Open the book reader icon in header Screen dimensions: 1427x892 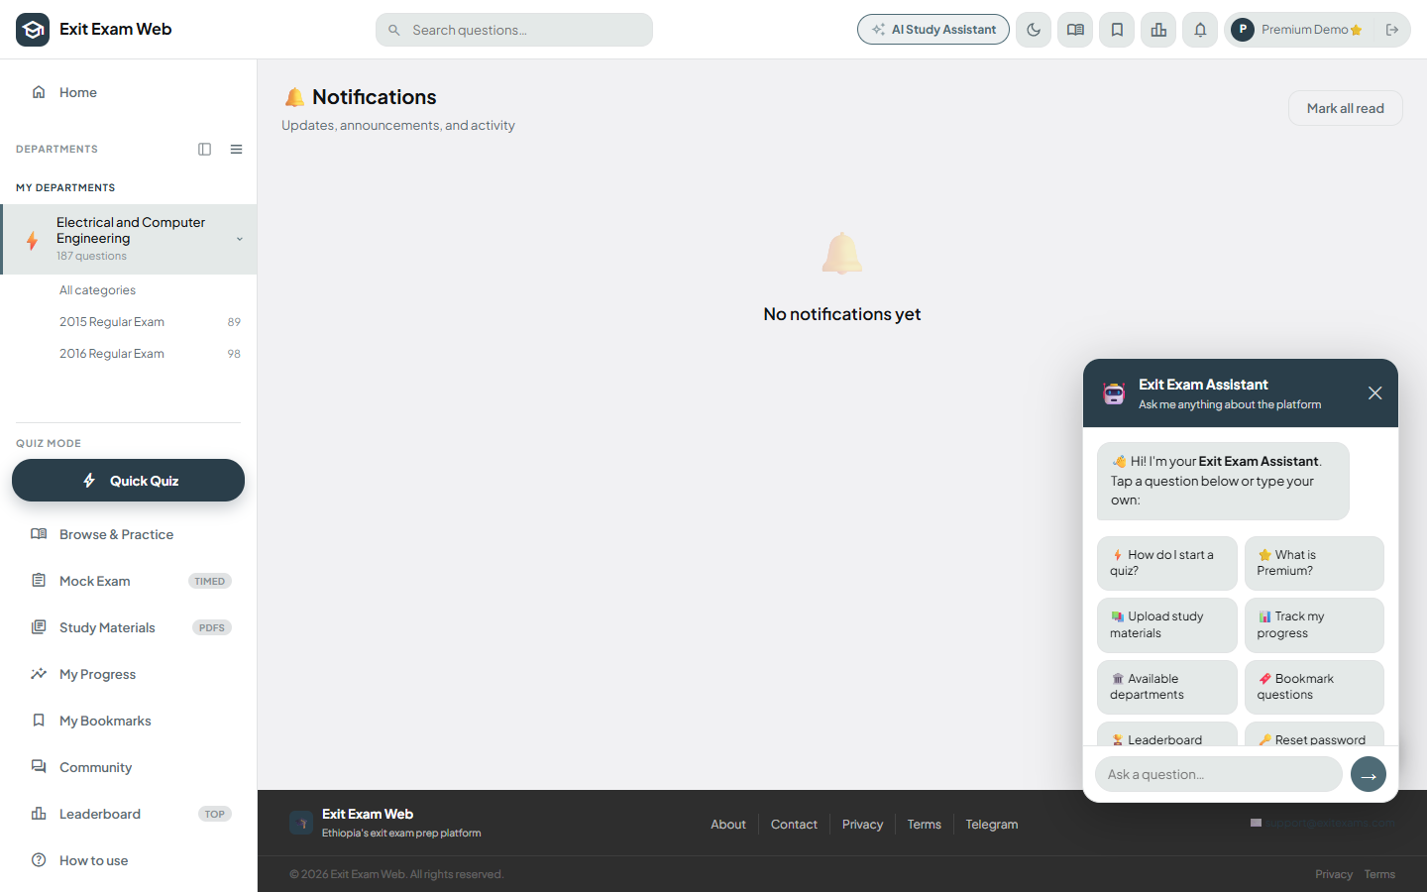pyautogui.click(x=1075, y=30)
